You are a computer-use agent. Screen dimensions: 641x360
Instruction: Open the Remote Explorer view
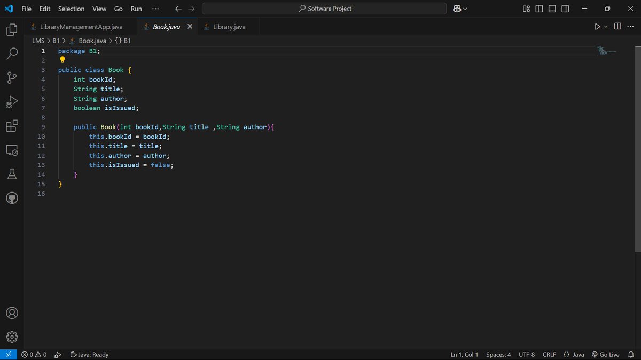[x=12, y=150]
